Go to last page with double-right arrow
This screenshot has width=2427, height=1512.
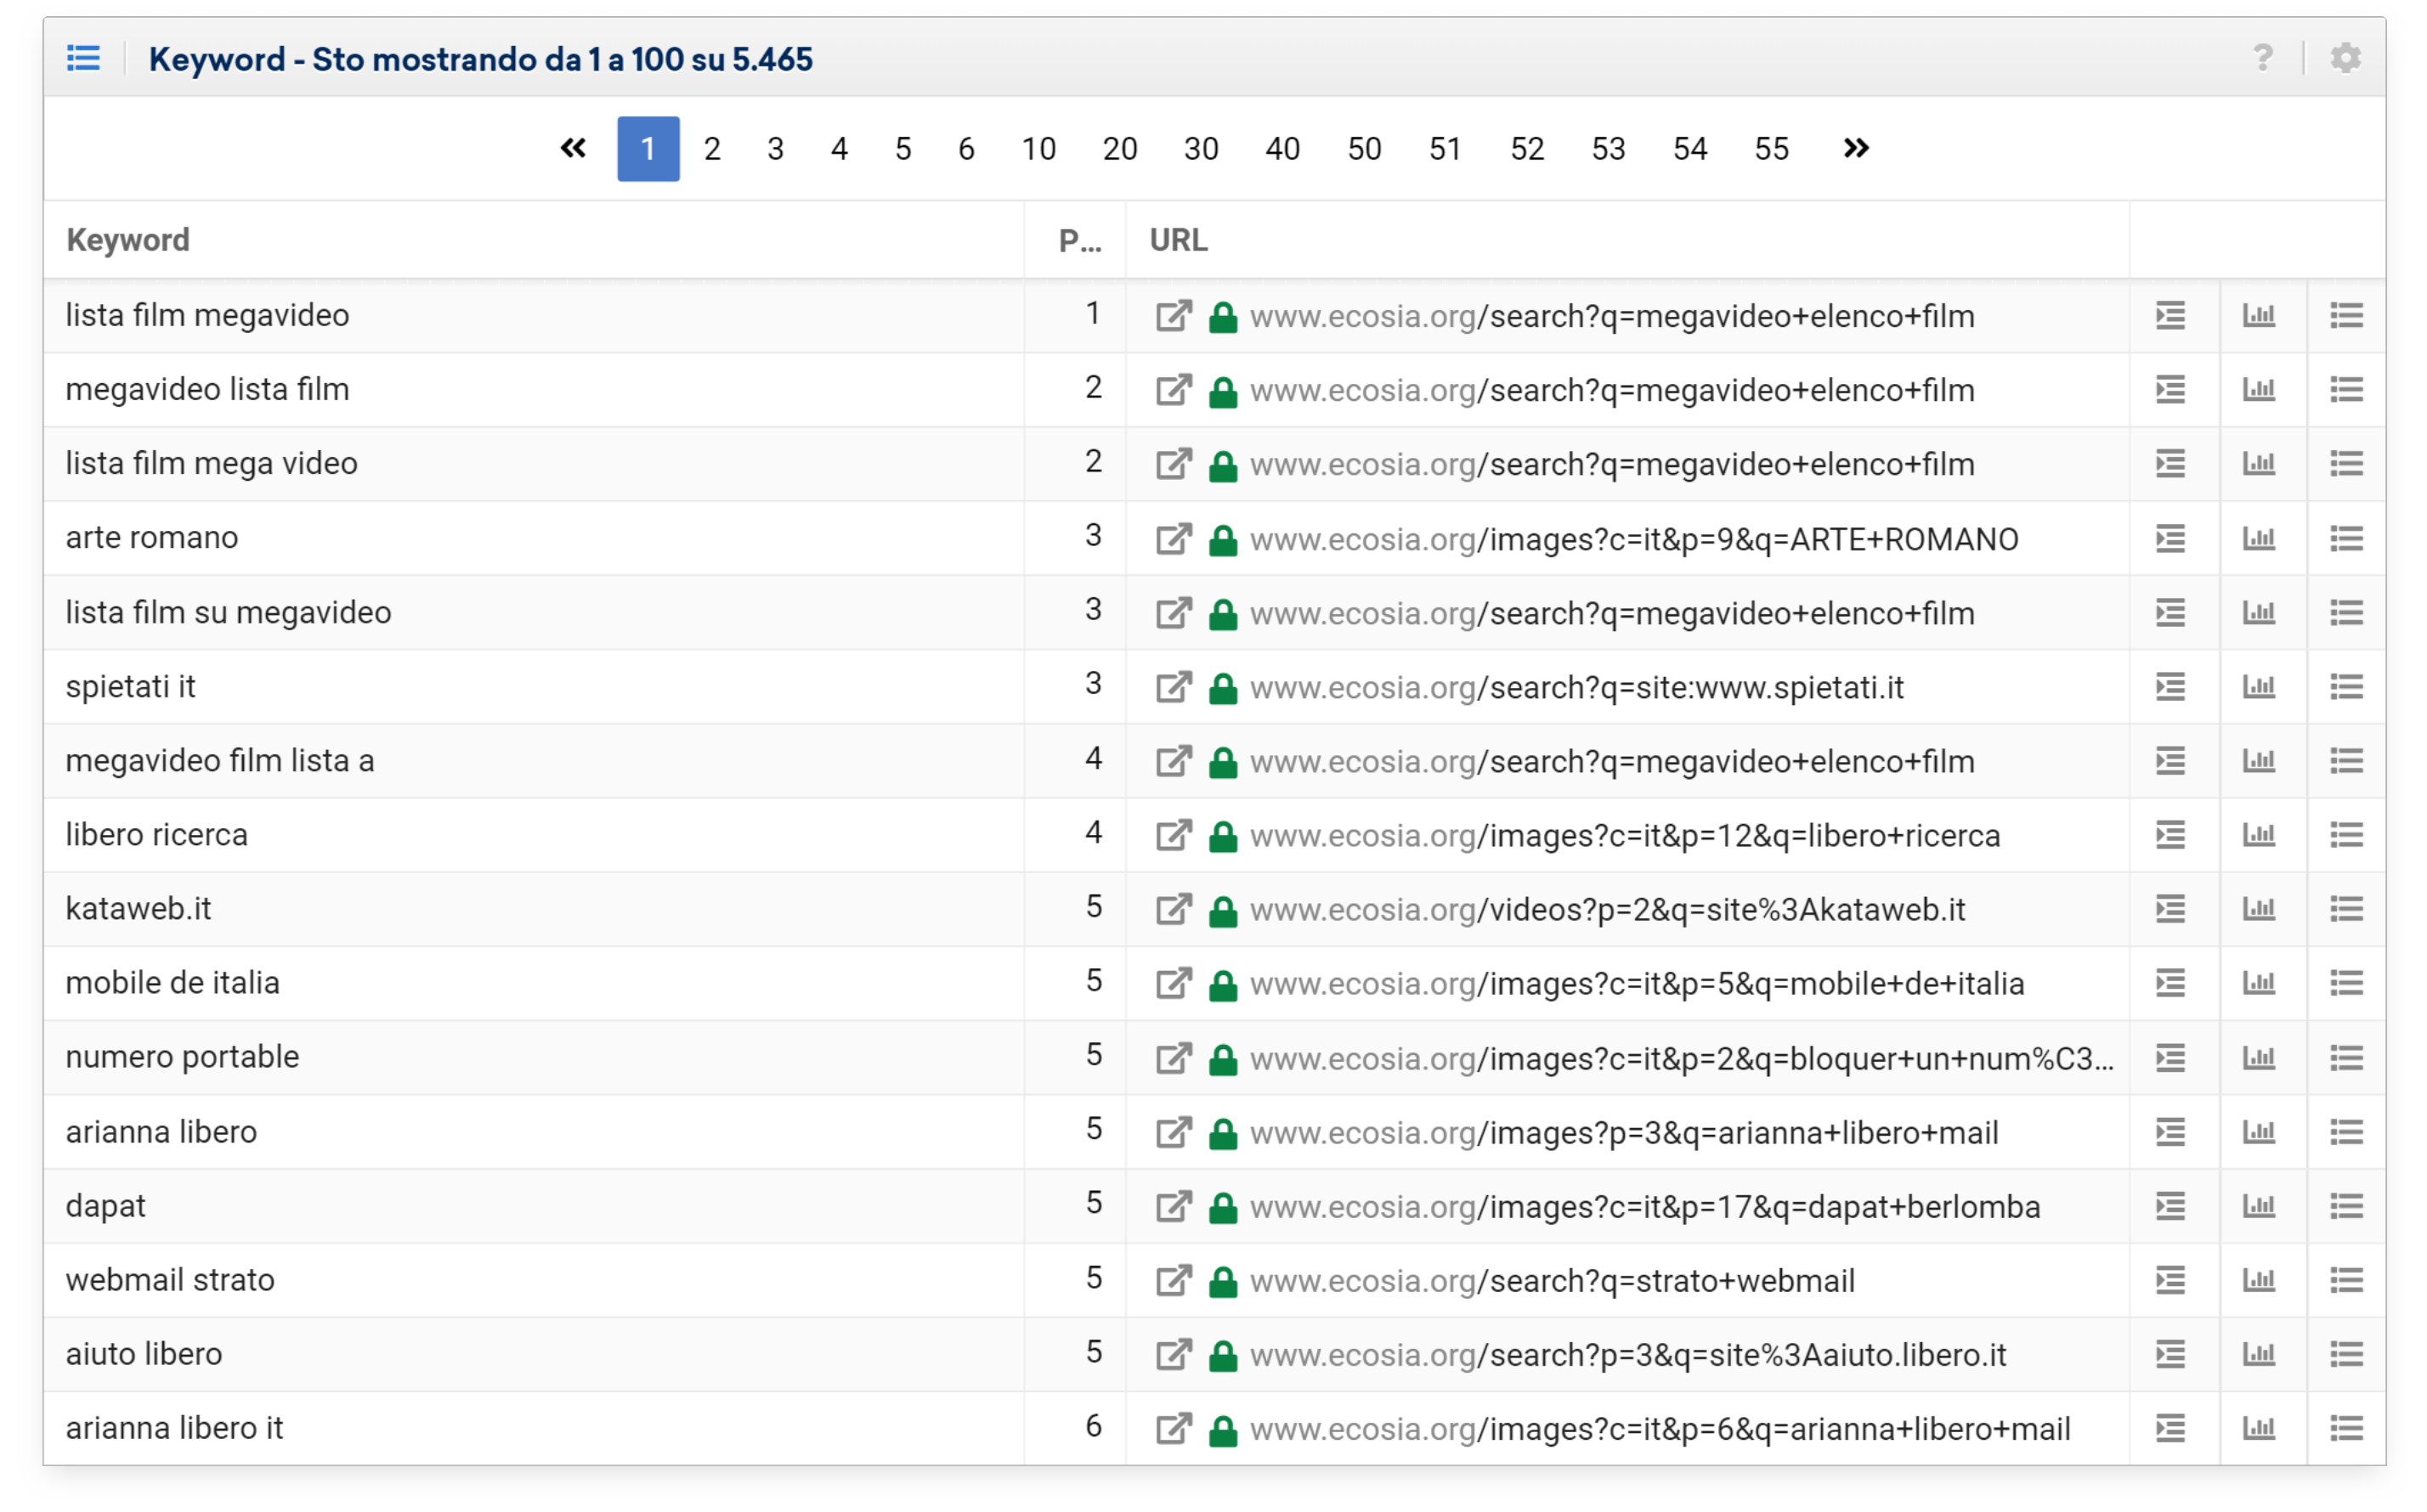click(1856, 149)
